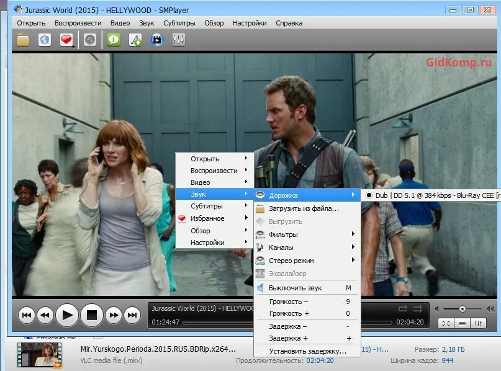Expand Фильтры audio submenu
This screenshot has width=501, height=371.
tap(307, 235)
